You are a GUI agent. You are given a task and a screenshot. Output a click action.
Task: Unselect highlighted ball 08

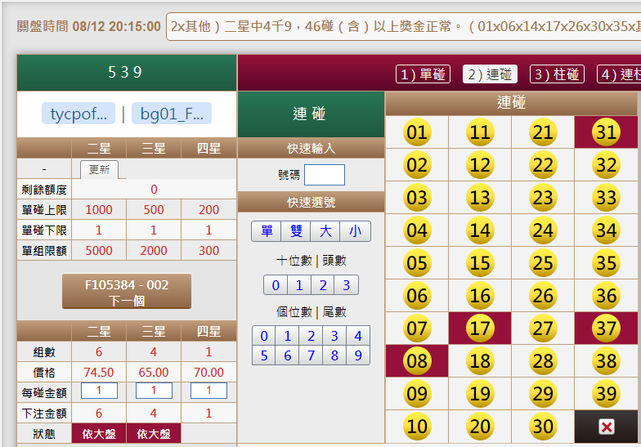tap(417, 361)
